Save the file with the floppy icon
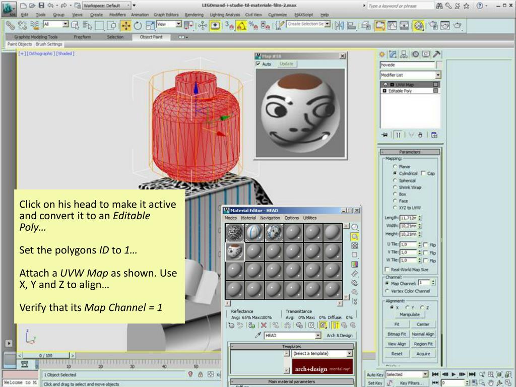 (x=41, y=5)
